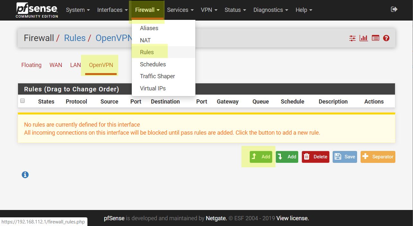Click the logout icon in navbar
This screenshot has height=226, width=413.
coord(394,10)
